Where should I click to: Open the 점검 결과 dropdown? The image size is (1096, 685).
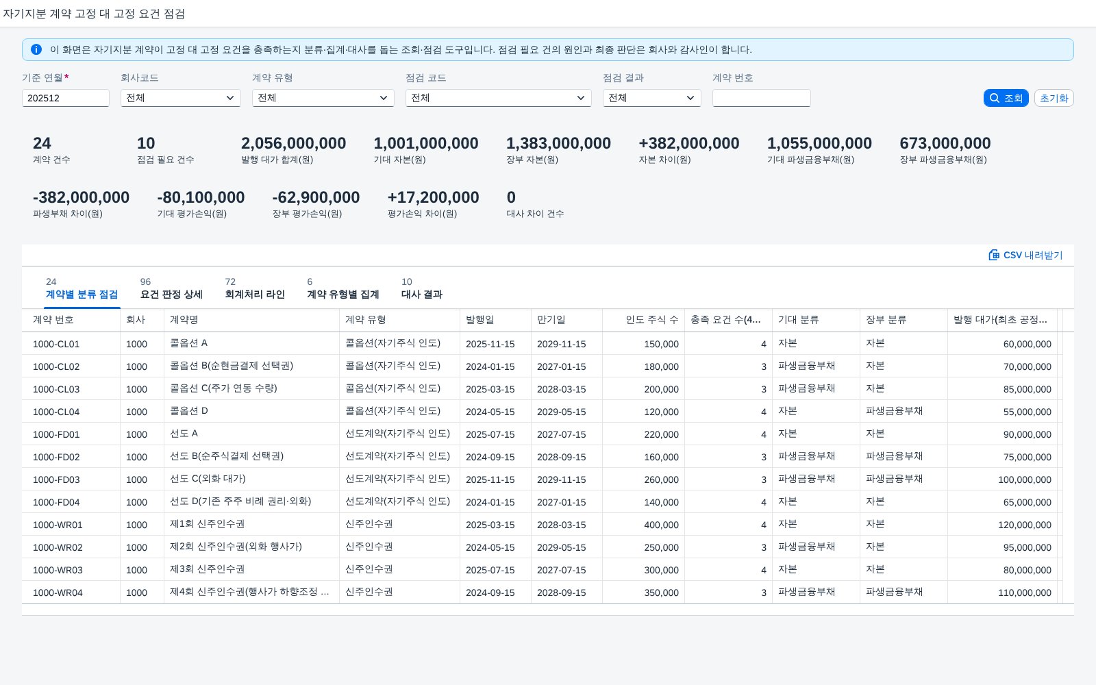pyautogui.click(x=652, y=98)
